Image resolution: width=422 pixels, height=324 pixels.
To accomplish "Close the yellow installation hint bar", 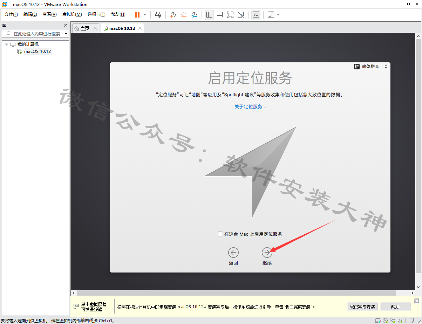I will pyautogui.click(x=417, y=301).
